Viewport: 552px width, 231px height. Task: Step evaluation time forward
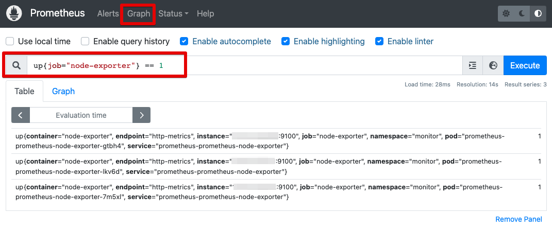point(142,115)
